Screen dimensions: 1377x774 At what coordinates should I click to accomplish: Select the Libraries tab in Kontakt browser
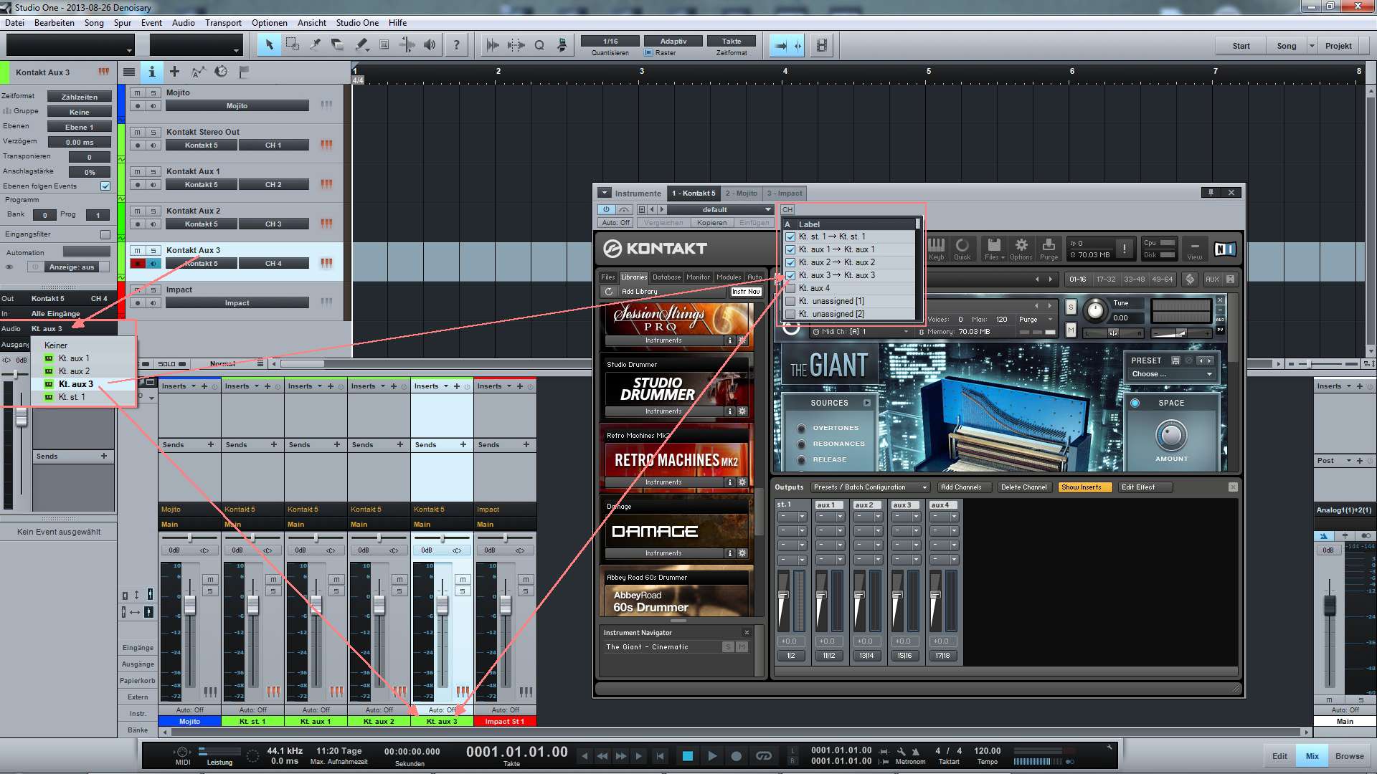click(634, 277)
